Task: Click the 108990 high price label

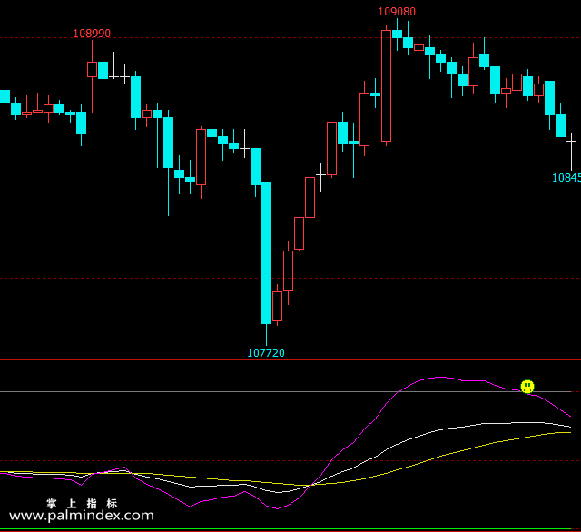Action: click(92, 34)
